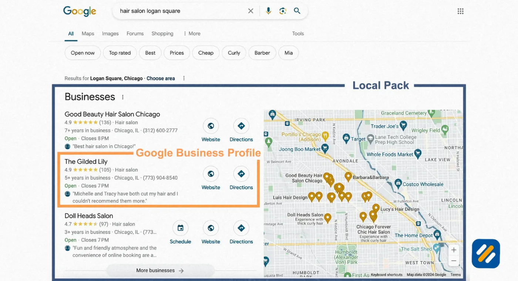Viewport: 518px width, 281px height.
Task: Toggle the Open now filter chip
Action: pos(83,53)
